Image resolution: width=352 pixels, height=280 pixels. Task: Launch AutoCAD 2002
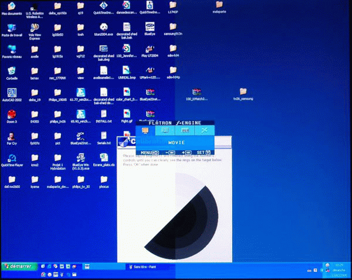coord(12,95)
